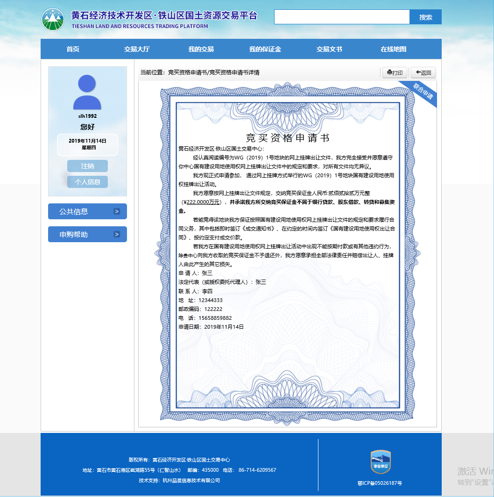
Task: Click the 事业单位 shield badge icon
Action: 380,462
